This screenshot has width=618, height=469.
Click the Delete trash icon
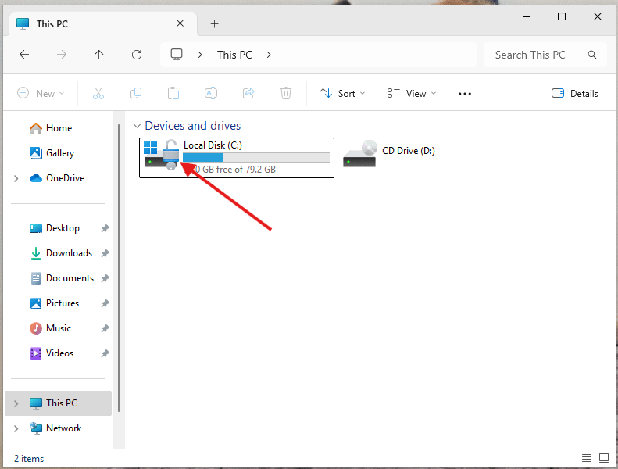286,93
